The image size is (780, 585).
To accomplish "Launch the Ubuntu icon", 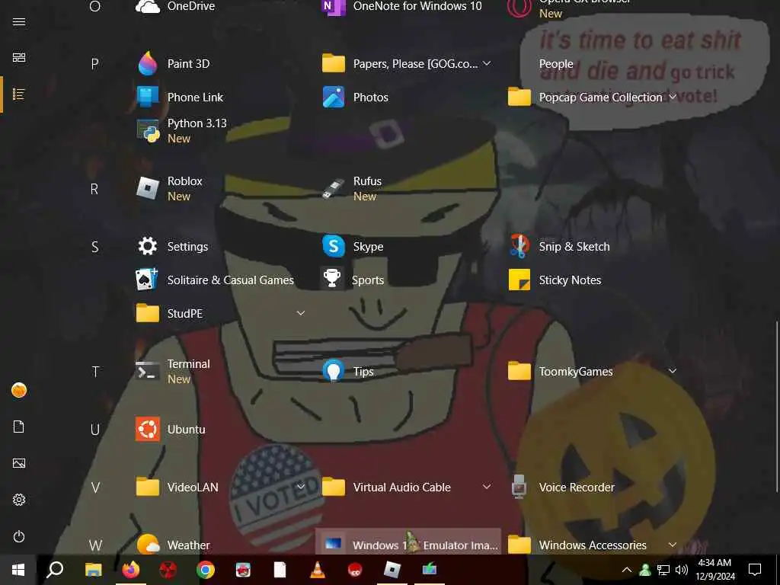I will (x=148, y=430).
